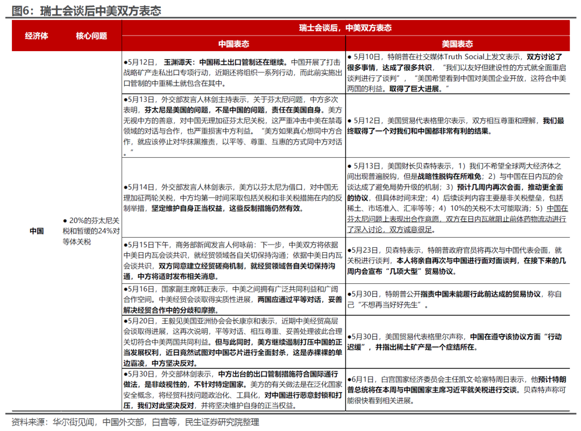Select the bullet before 5月30日 格里尔声称 entry
The image size is (581, 431).
click(x=349, y=337)
